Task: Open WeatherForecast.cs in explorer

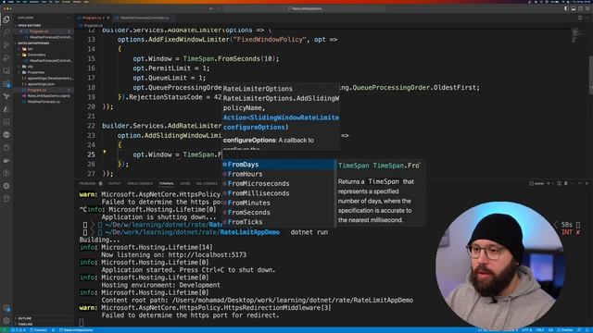Action: [44, 102]
